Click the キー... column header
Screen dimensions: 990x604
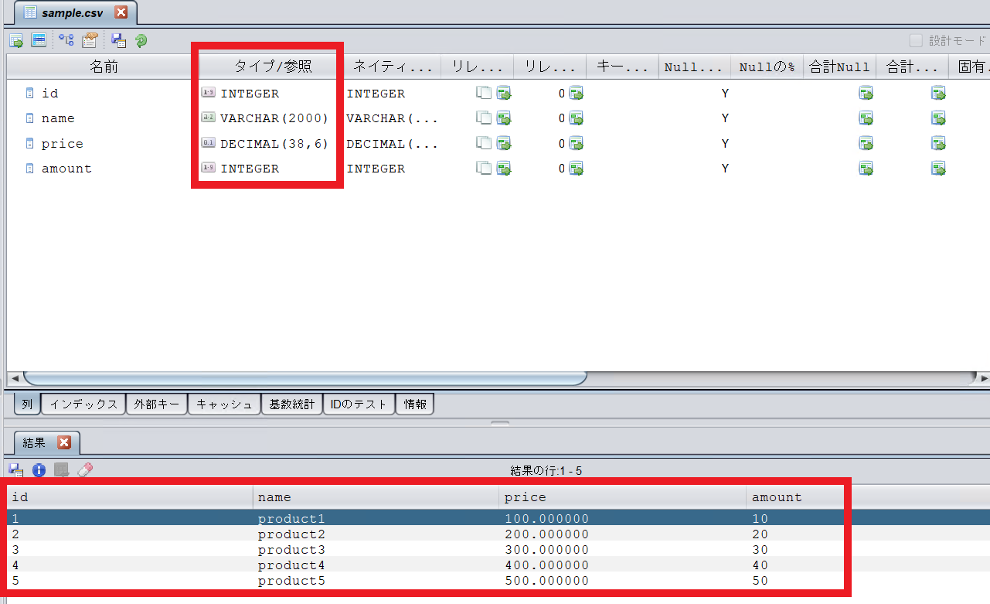622,67
